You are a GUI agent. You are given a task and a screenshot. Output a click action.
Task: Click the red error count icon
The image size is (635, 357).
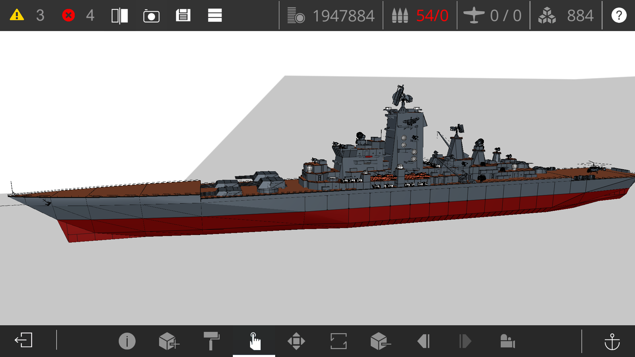pos(68,15)
